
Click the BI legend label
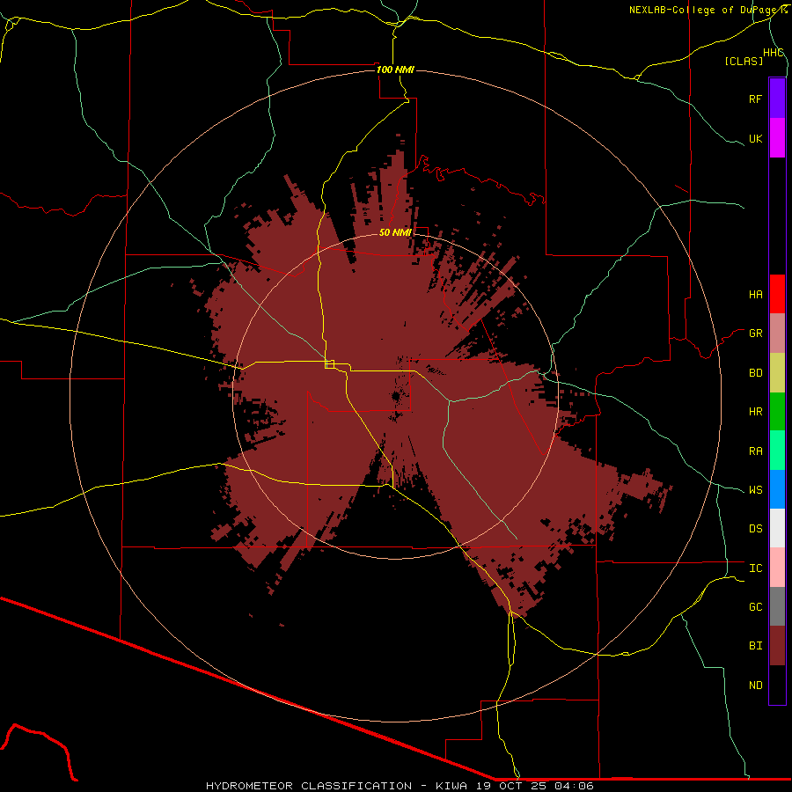(755, 646)
